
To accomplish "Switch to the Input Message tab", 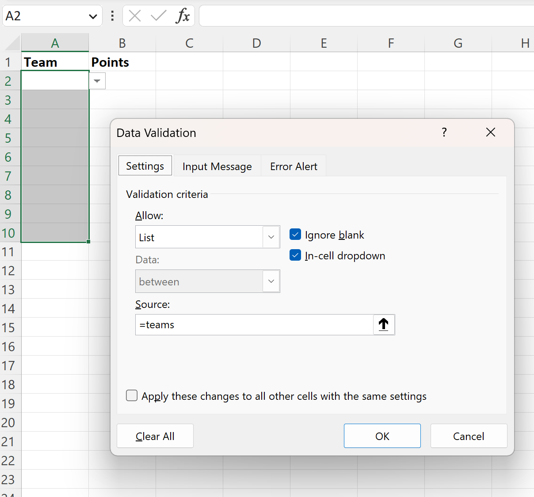I will (217, 166).
